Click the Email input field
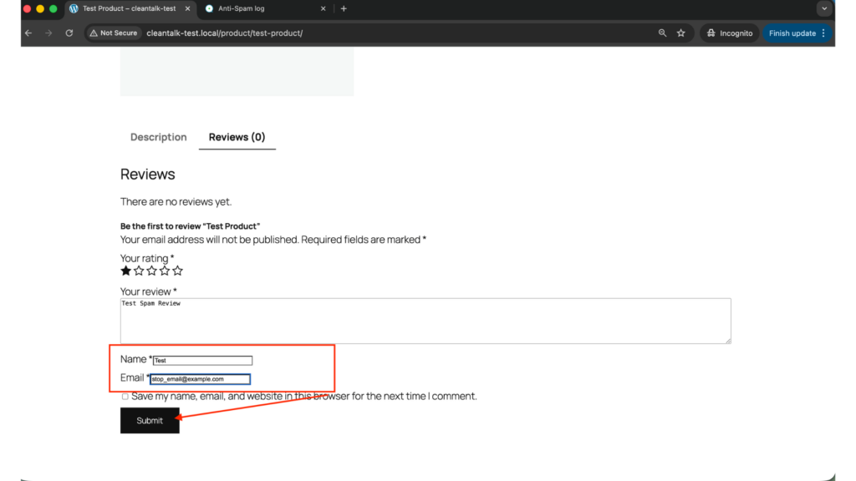Viewport: 856px width, 481px height. [x=200, y=377]
